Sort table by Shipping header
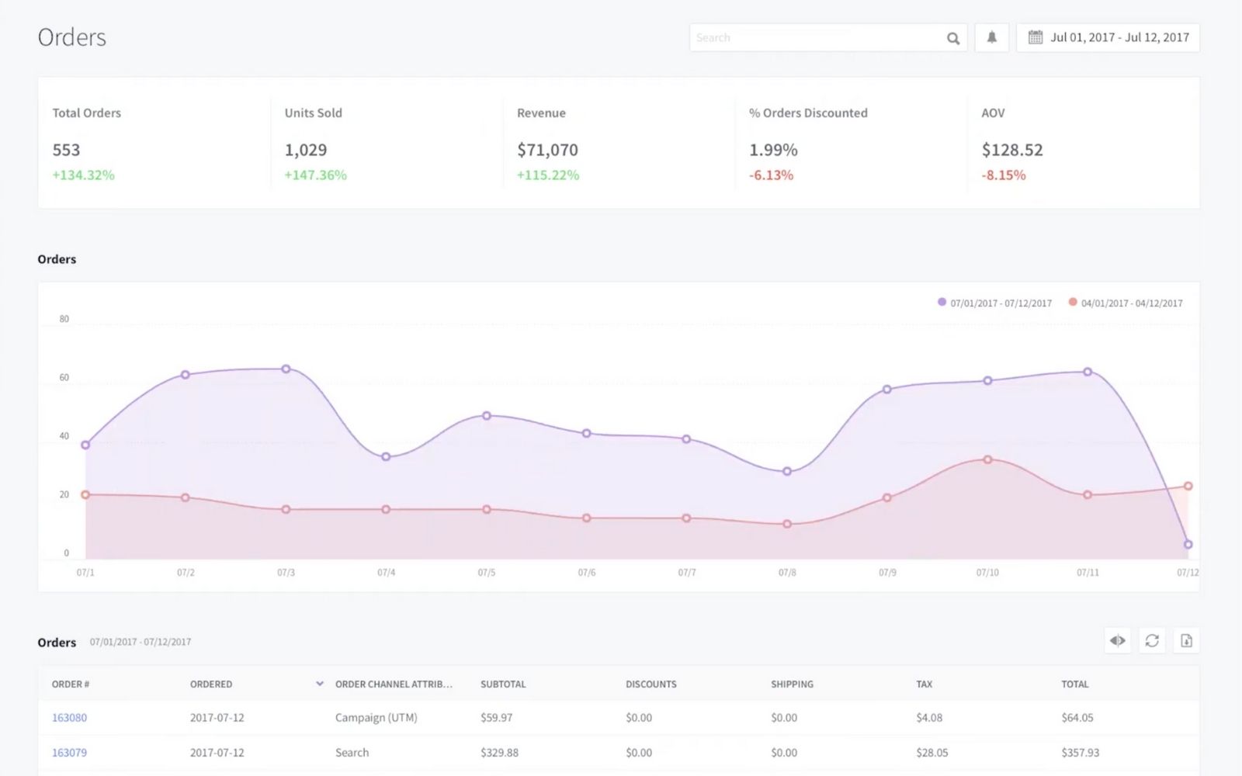 792,684
